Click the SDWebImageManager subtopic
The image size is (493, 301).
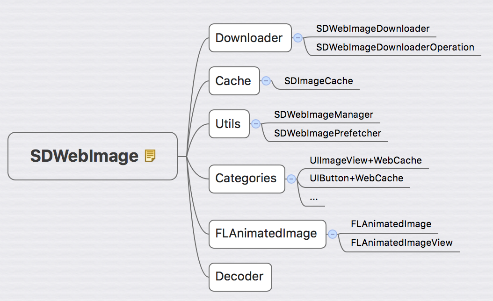[x=324, y=115]
